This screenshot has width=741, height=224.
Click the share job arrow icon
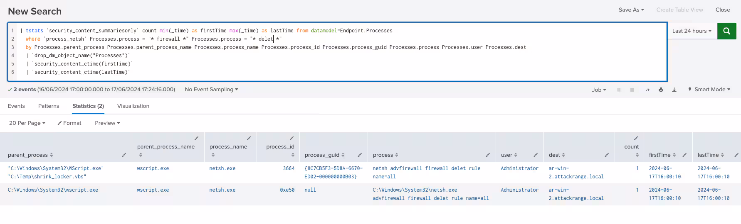647,90
